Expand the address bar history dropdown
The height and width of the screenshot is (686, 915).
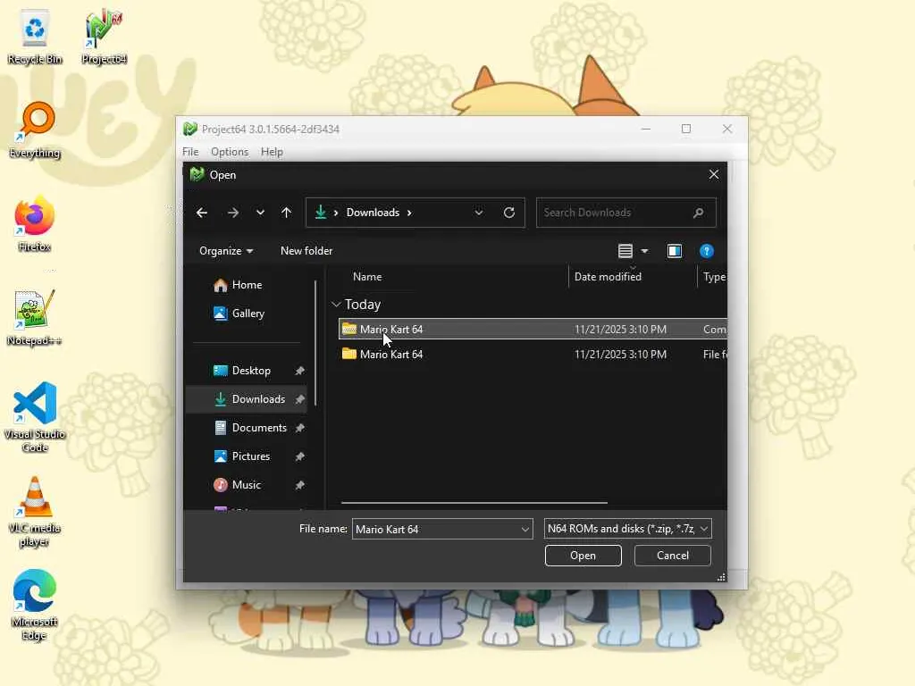coord(479,213)
